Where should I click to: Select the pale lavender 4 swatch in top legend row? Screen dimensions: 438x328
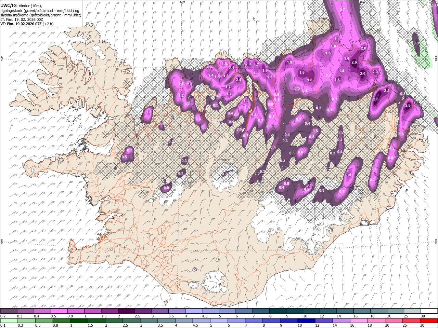[193, 311]
